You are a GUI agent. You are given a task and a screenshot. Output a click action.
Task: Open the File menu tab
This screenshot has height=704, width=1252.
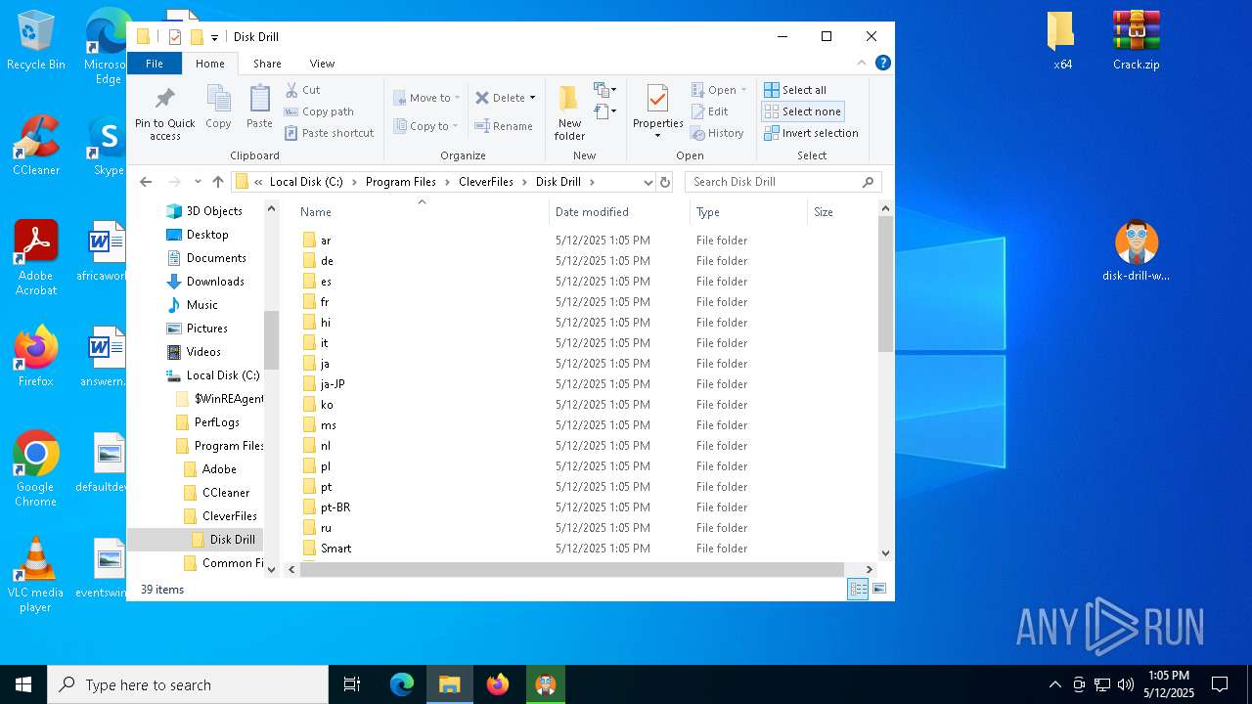click(155, 64)
